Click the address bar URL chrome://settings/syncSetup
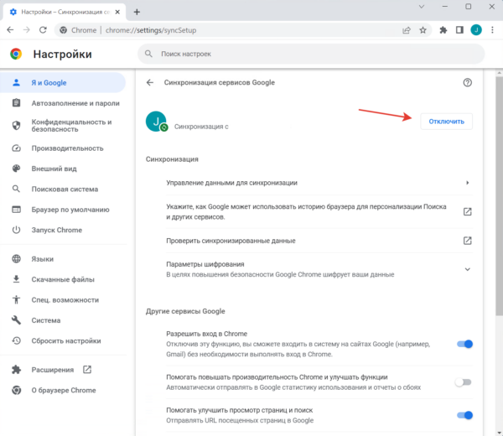503x436 pixels. click(x=151, y=30)
